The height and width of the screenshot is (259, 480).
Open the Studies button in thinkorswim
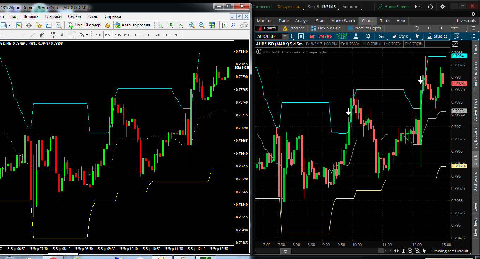click(437, 36)
